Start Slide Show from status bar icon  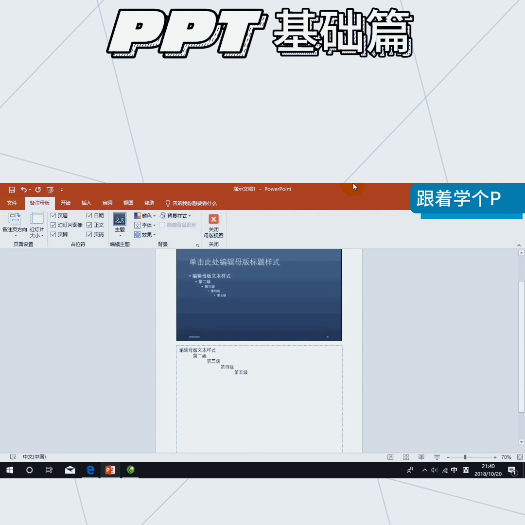(437, 457)
